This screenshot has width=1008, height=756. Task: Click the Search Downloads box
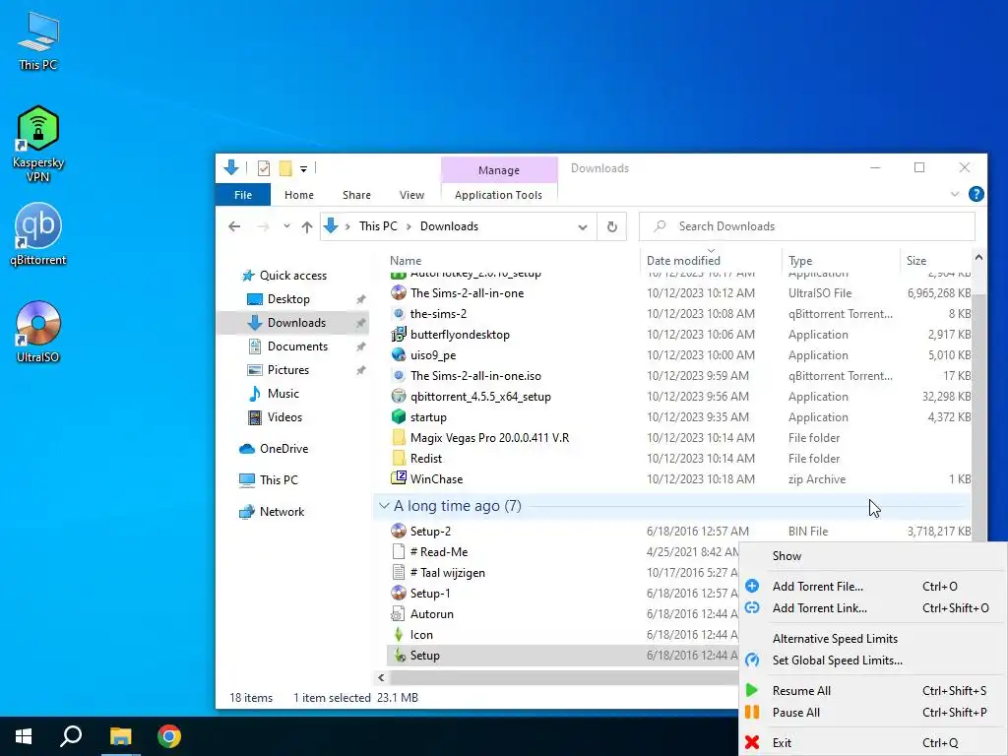click(807, 226)
